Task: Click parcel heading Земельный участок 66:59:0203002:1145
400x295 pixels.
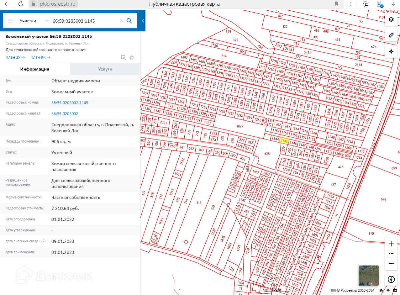Action: coord(49,36)
